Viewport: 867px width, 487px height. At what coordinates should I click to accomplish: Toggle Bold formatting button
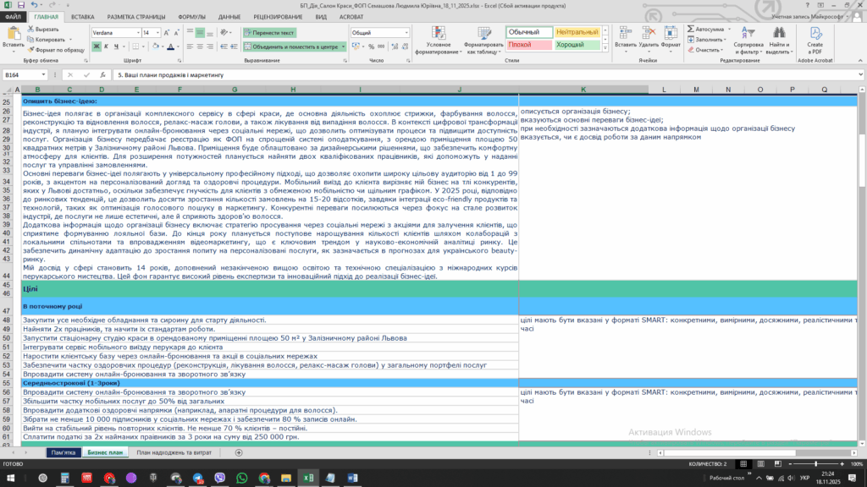(x=96, y=47)
